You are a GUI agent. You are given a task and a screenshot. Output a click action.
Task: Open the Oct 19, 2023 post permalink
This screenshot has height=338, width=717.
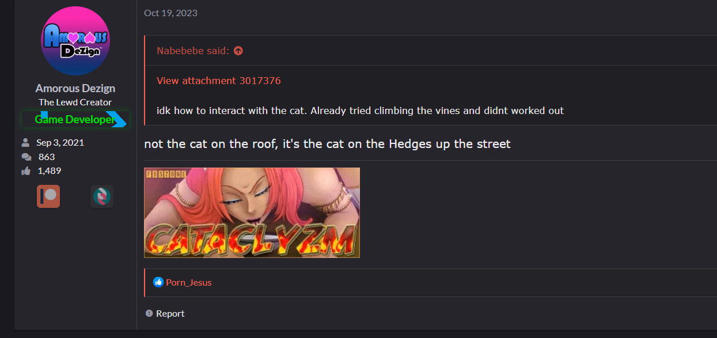tap(170, 13)
